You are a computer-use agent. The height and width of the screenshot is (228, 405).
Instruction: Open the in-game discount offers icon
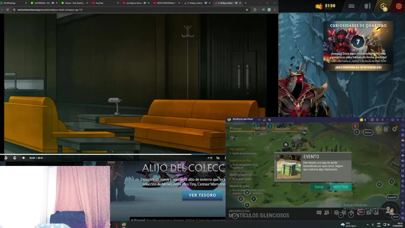click(378, 129)
